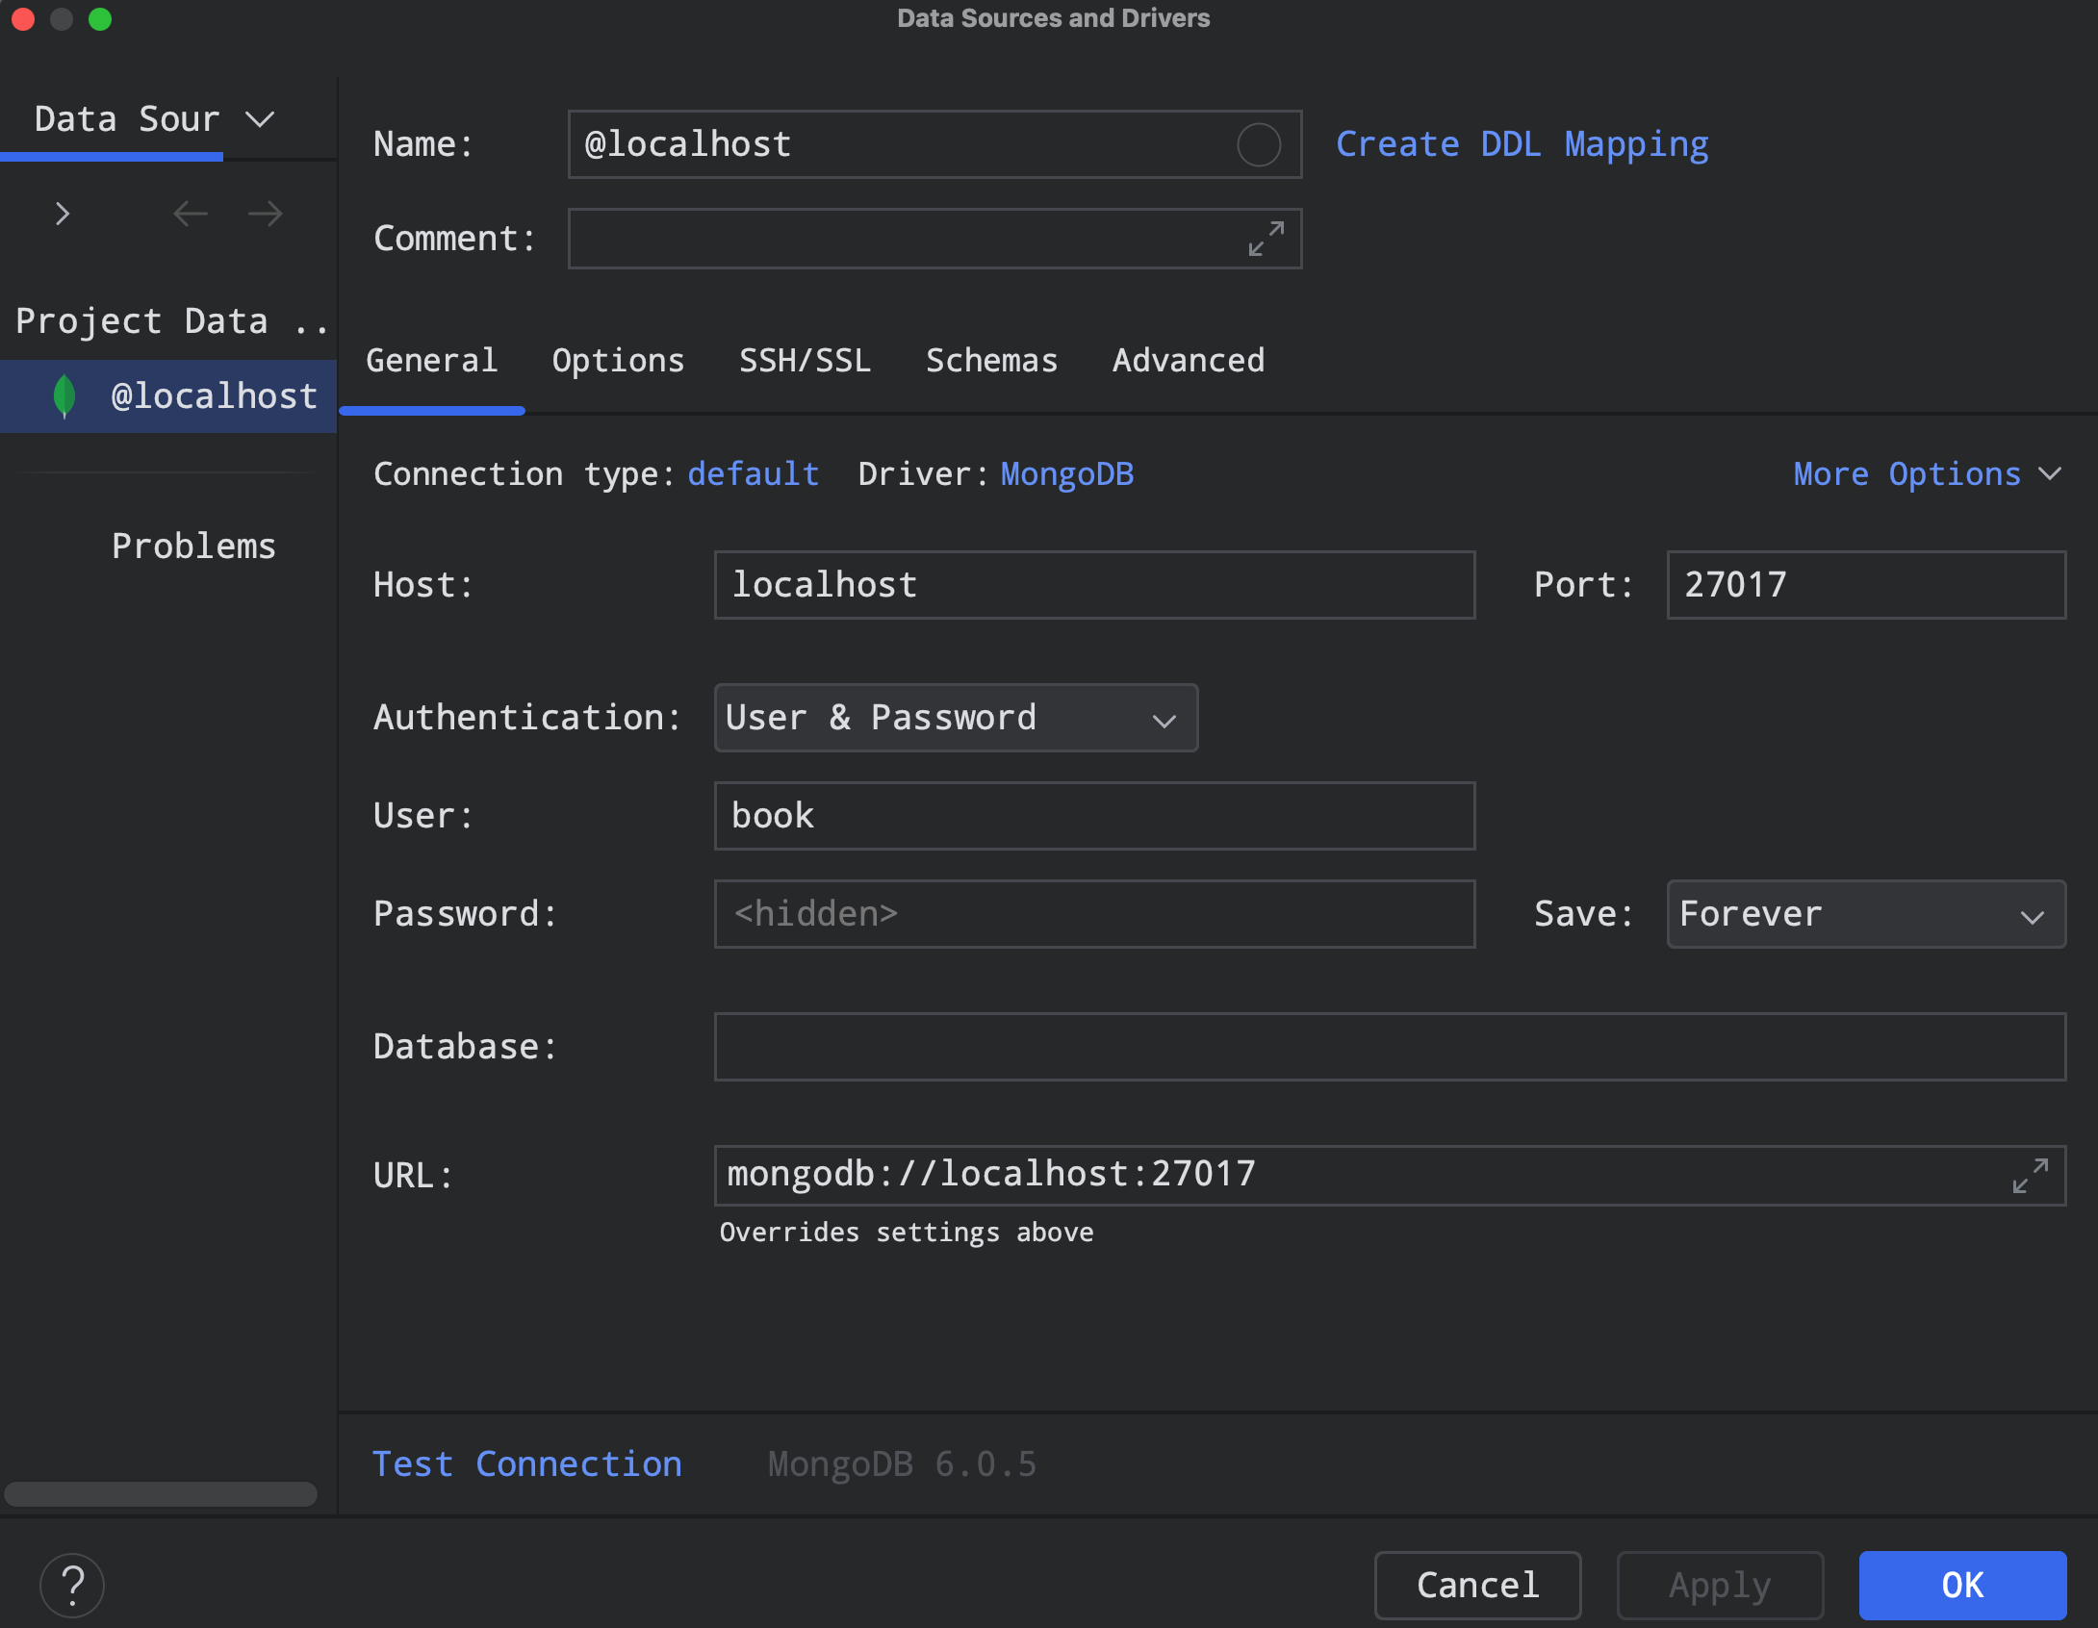The height and width of the screenshot is (1628, 2098).
Task: Click the back arrow in sidebar toolbar
Action: 191,214
